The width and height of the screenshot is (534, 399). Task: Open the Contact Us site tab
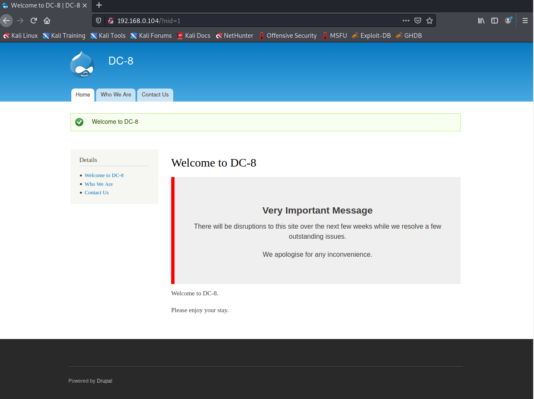pyautogui.click(x=155, y=95)
